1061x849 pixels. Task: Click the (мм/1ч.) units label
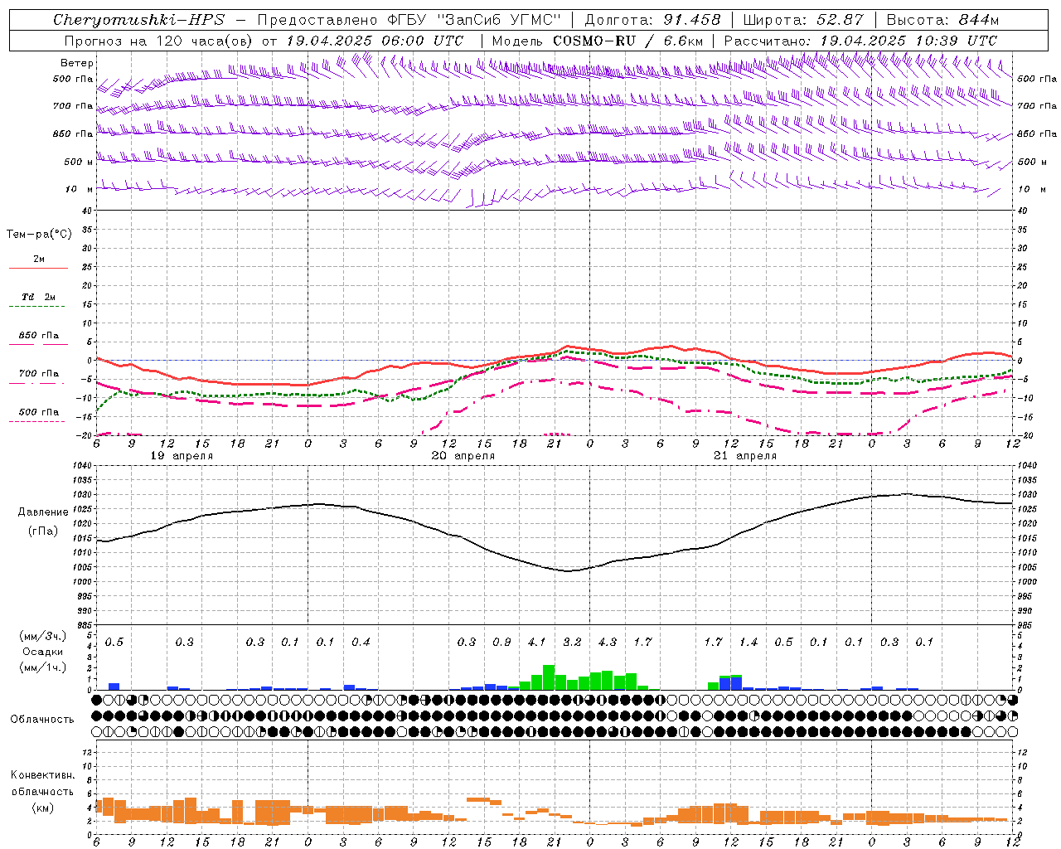[42, 667]
